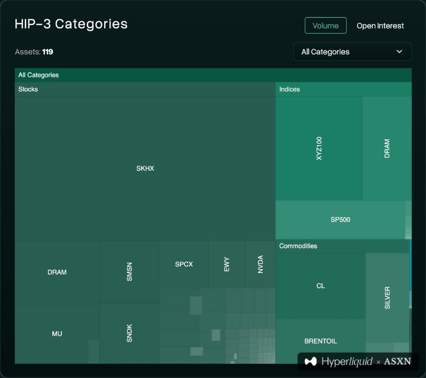Screen dimensions: 426x378
Task: Open the Commodities category header
Action: coord(342,246)
